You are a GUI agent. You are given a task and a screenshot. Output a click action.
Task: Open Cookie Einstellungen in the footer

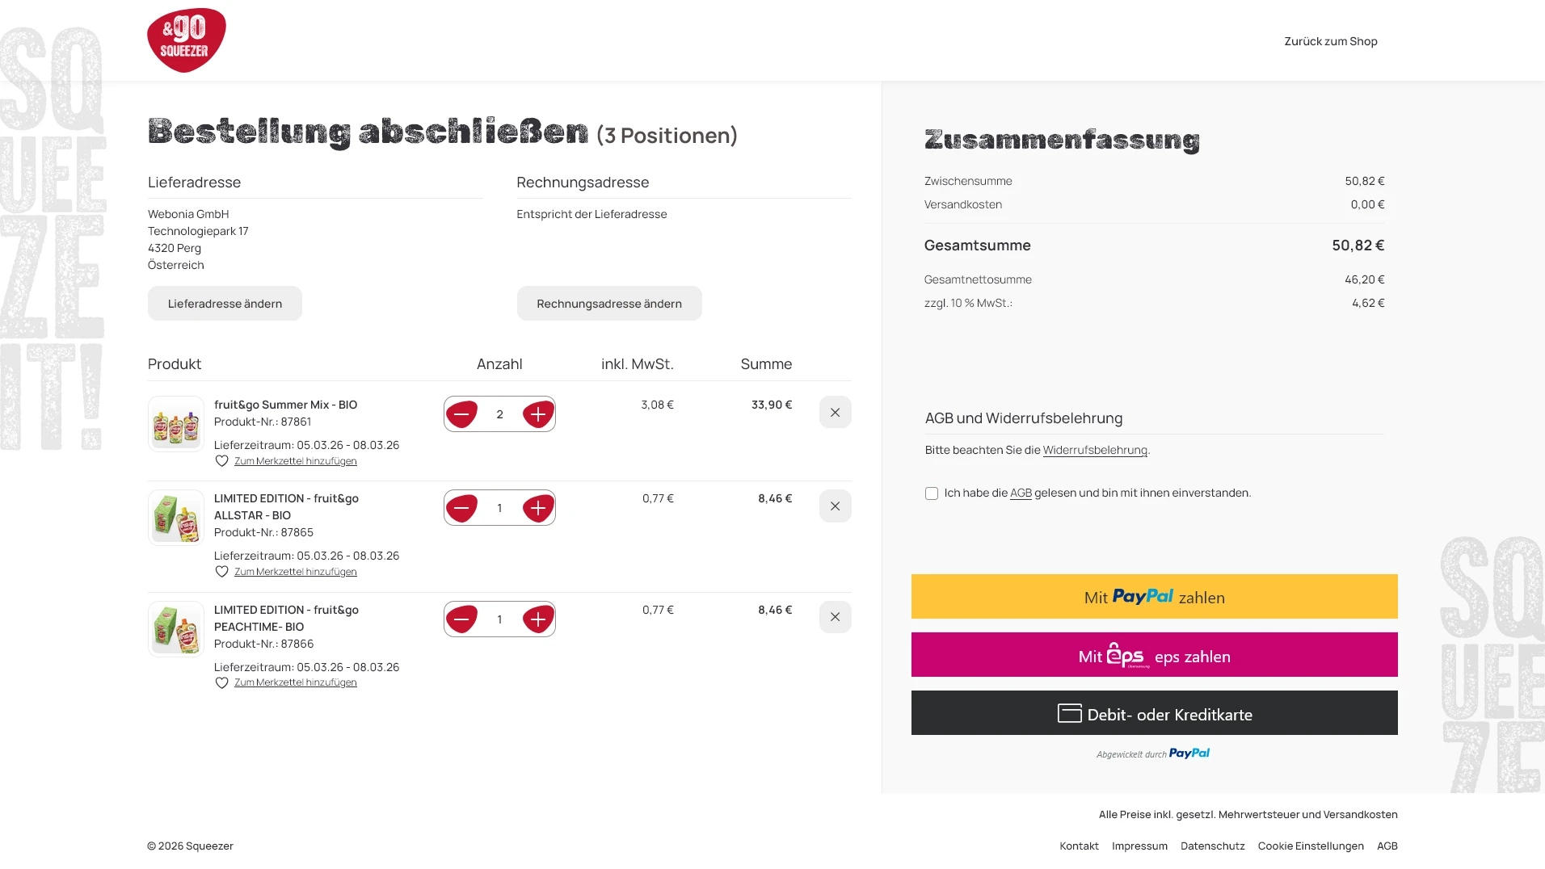[x=1310, y=846]
